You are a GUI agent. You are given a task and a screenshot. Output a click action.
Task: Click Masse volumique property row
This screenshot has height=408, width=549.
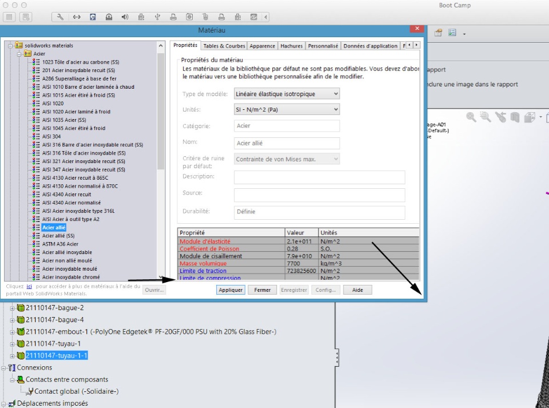(299, 263)
